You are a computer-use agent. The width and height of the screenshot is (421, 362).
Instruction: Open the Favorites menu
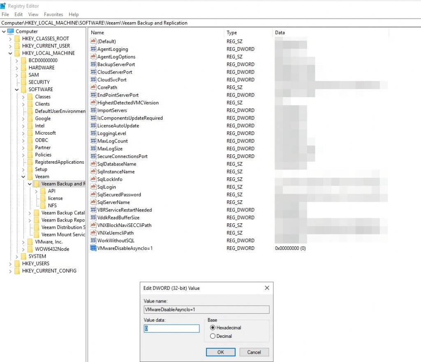tap(53, 14)
